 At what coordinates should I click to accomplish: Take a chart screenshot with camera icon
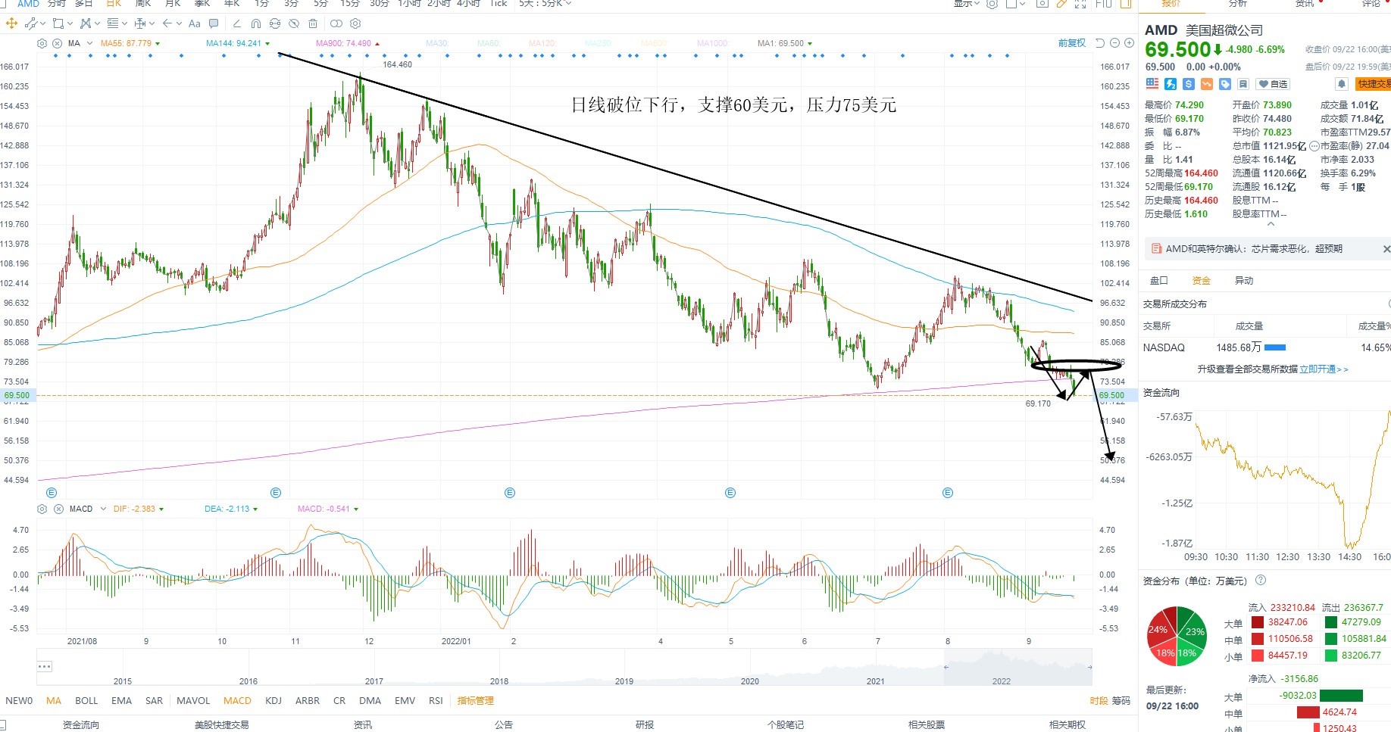pyautogui.click(x=1042, y=3)
